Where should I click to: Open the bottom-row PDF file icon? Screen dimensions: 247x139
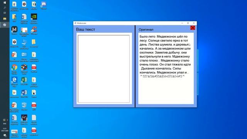pos(34,131)
